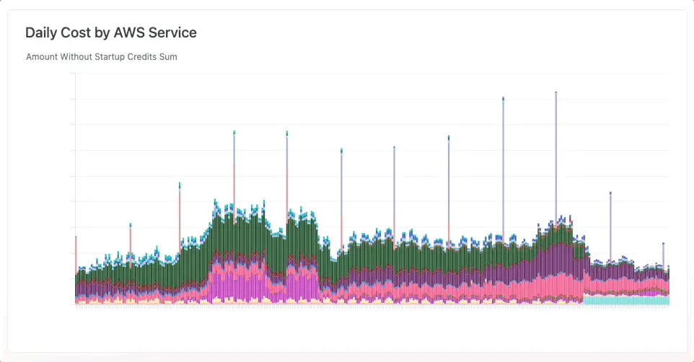Select the cyan band at the chart's bottom-right
Viewport: 694px width, 362px height.
[x=626, y=300]
